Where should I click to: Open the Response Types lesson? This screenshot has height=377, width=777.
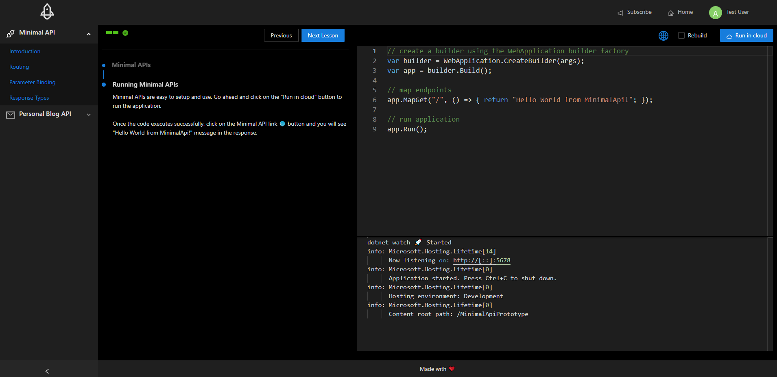click(29, 98)
